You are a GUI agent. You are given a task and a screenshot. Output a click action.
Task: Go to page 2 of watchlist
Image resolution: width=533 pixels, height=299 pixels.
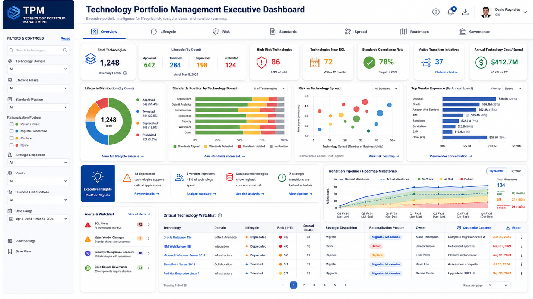[x=304, y=285]
